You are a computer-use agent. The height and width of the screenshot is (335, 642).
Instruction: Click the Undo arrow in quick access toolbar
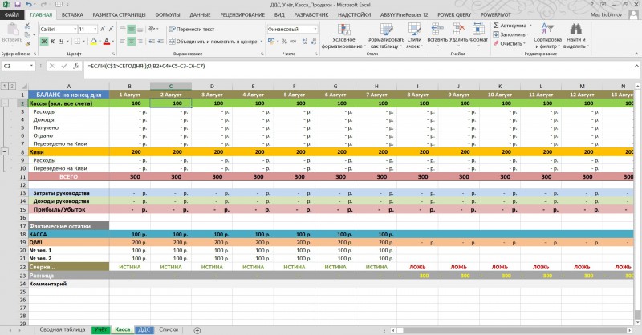[28, 5]
